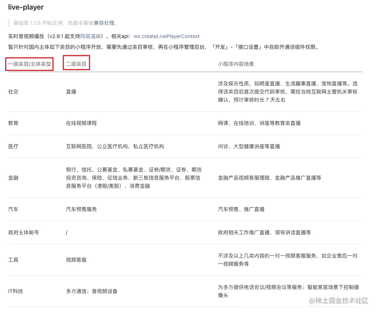The height and width of the screenshot is (313, 377).
Task: Click the 在线视频课程 cell
Action: point(81,123)
